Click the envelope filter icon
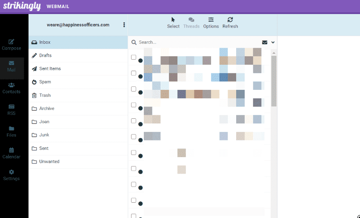 pyautogui.click(x=265, y=42)
